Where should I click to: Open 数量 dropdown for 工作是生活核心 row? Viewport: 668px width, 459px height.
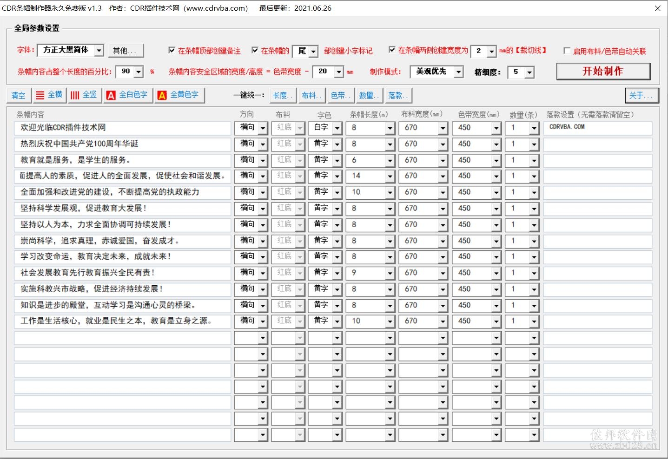pyautogui.click(x=534, y=321)
